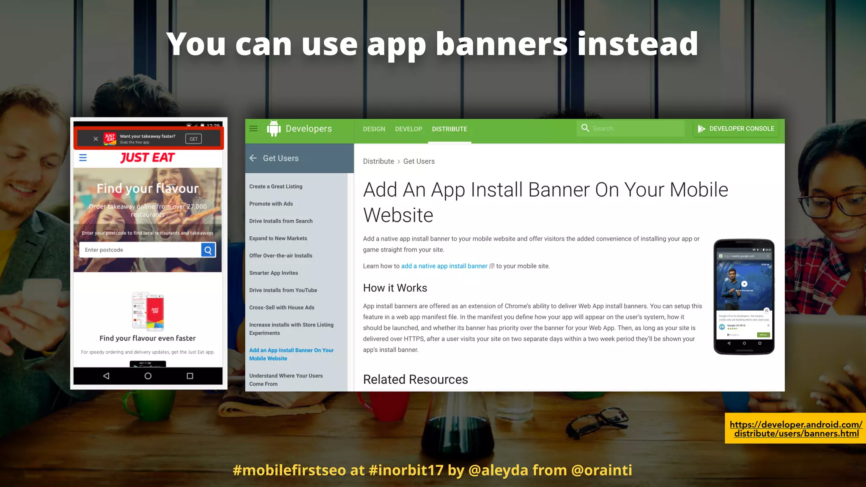Open the DEVELOP tab
866x487 pixels.
(408, 129)
